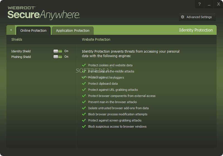This screenshot has width=223, height=156.
Task: Click 'Prevent man-in-the-middle attacks'
Action: click(x=111, y=71)
